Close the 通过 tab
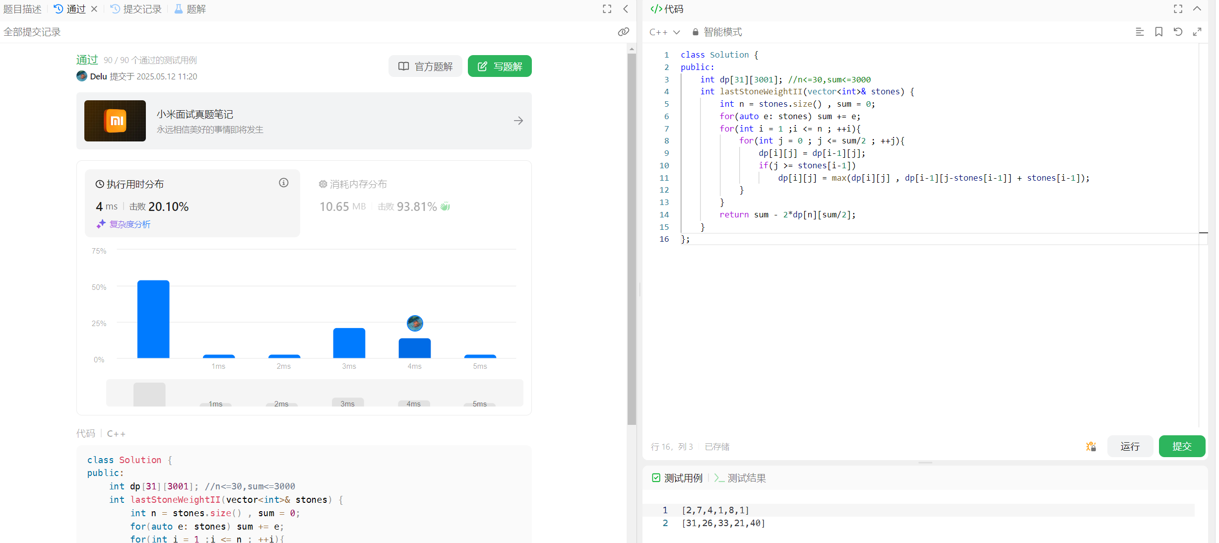Screen dimensions: 1219x543 tap(94, 9)
